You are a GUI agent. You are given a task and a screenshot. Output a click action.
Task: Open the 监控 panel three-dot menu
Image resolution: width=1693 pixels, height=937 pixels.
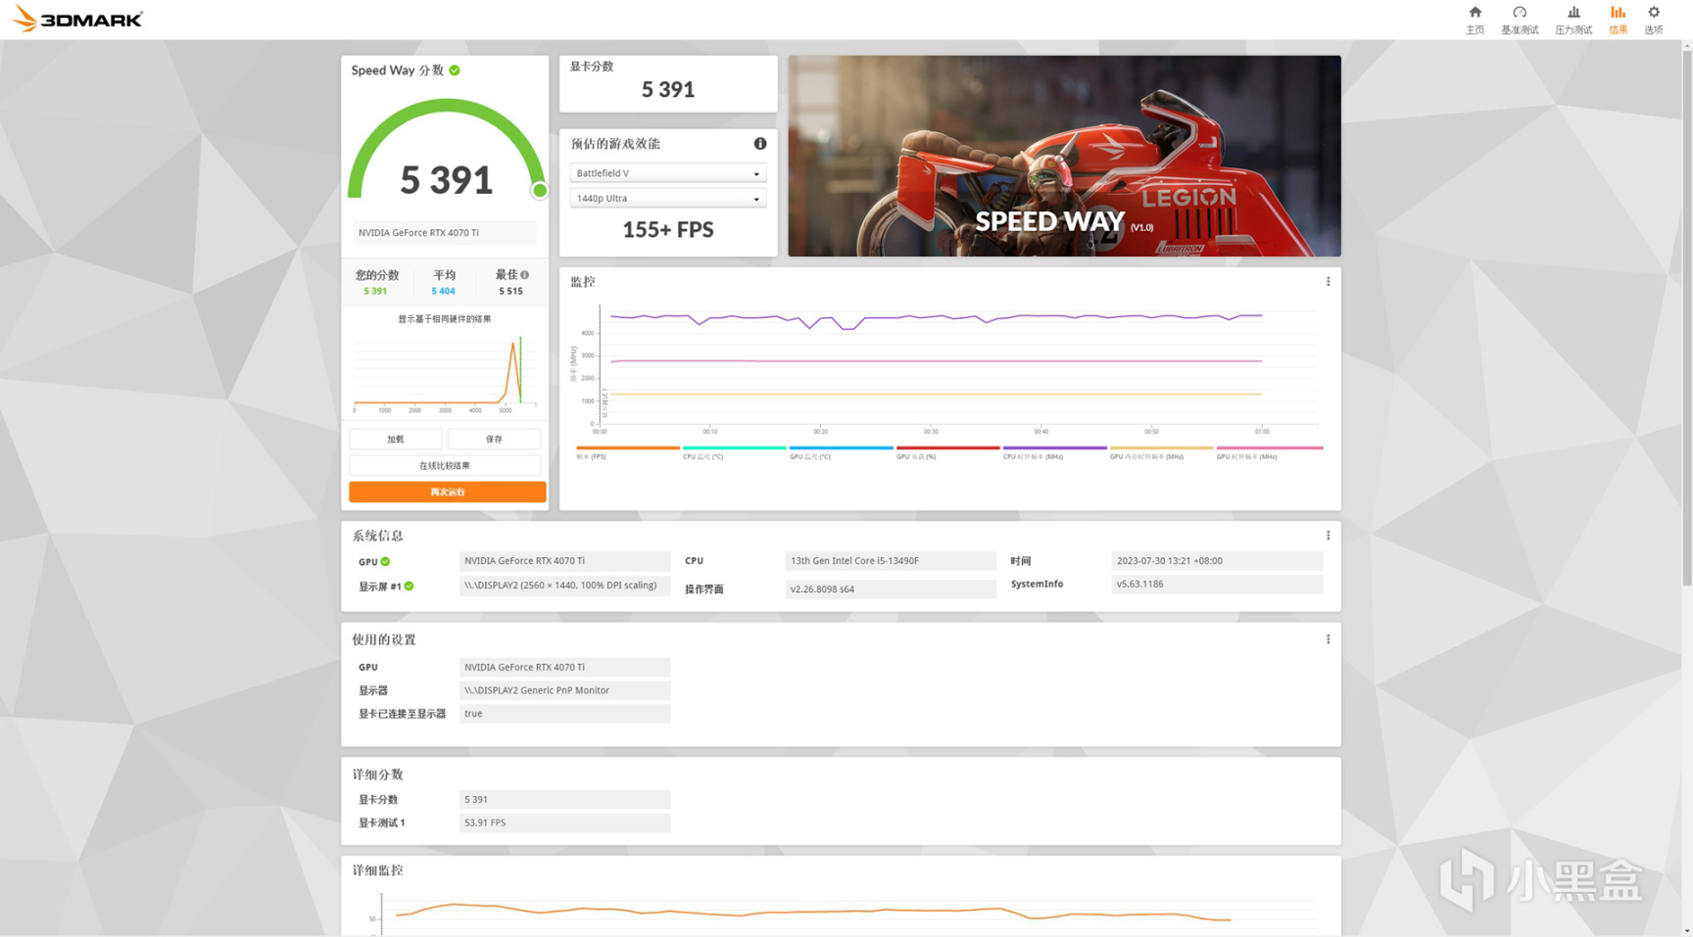1329,282
